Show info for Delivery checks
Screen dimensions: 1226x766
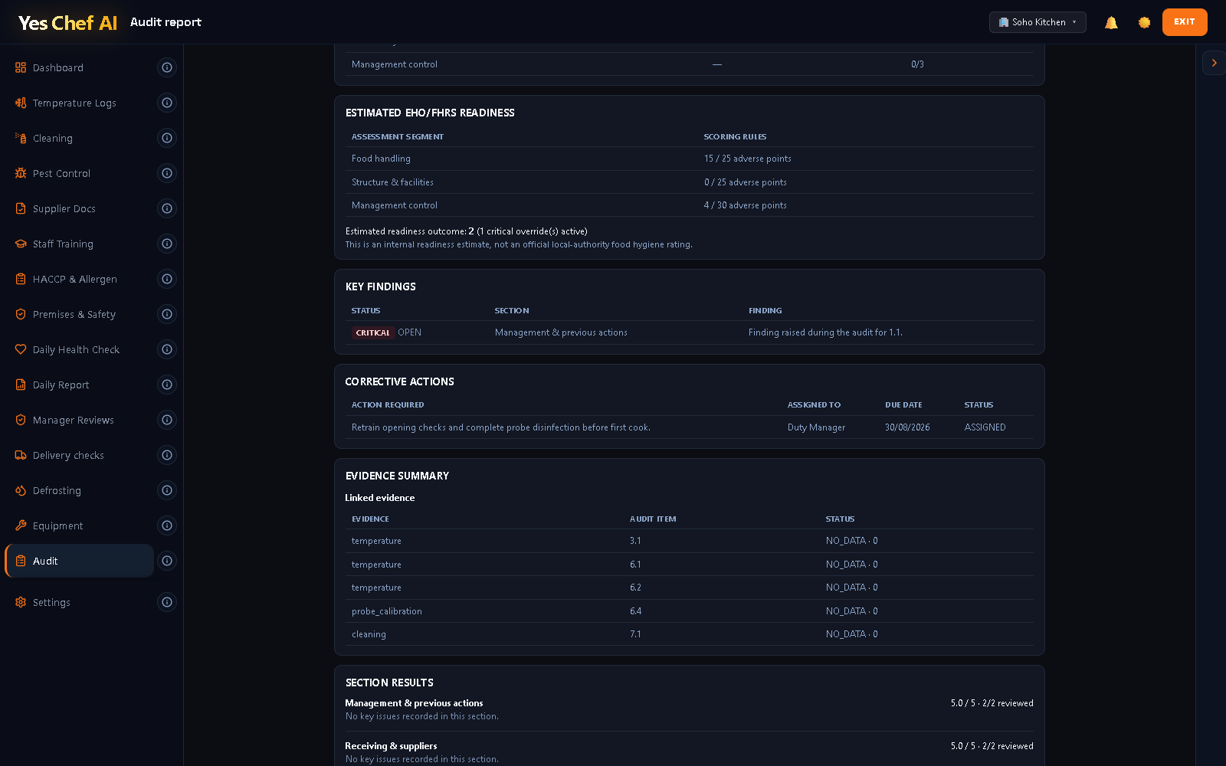pyautogui.click(x=167, y=455)
